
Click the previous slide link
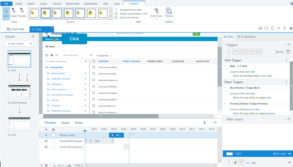click(x=252, y=109)
